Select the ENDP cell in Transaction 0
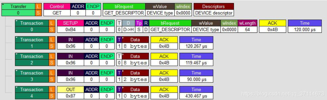Image resolution: width=327 pixels, height=100 pixels. [107, 26]
